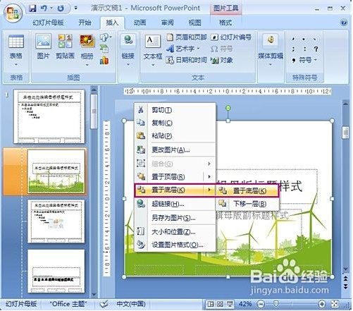Zoom in with plus button
This screenshot has height=311, width=353.
tap(322, 304)
